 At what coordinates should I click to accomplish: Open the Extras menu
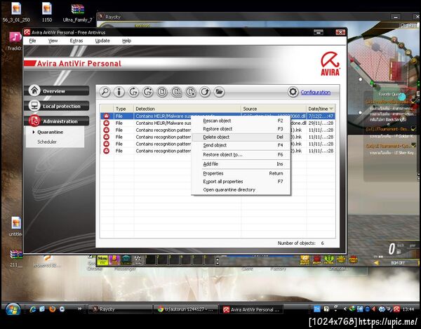(76, 41)
